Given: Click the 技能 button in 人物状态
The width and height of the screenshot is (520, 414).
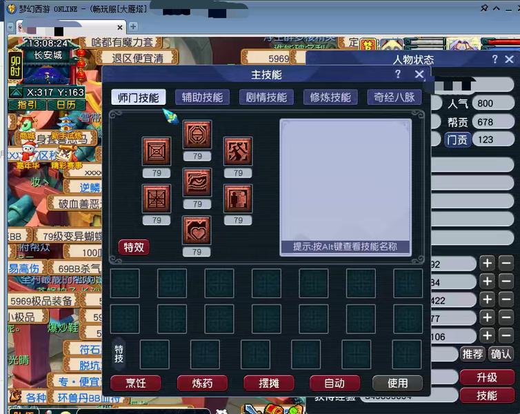Looking at the screenshot, I should pyautogui.click(x=487, y=395).
